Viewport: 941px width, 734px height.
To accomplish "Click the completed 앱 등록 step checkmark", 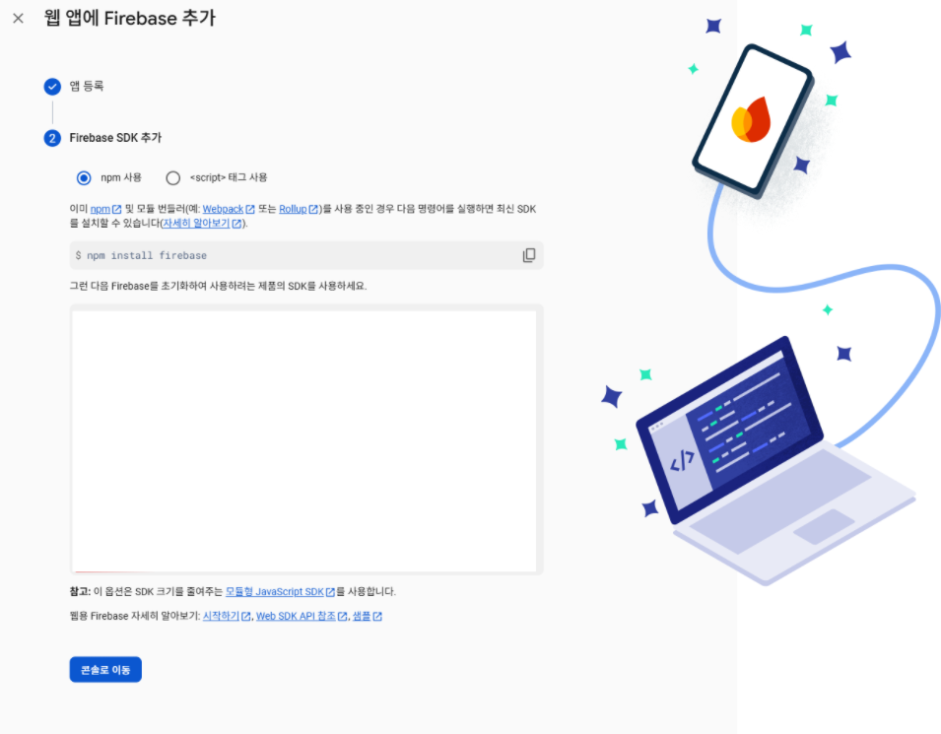I will [x=52, y=87].
